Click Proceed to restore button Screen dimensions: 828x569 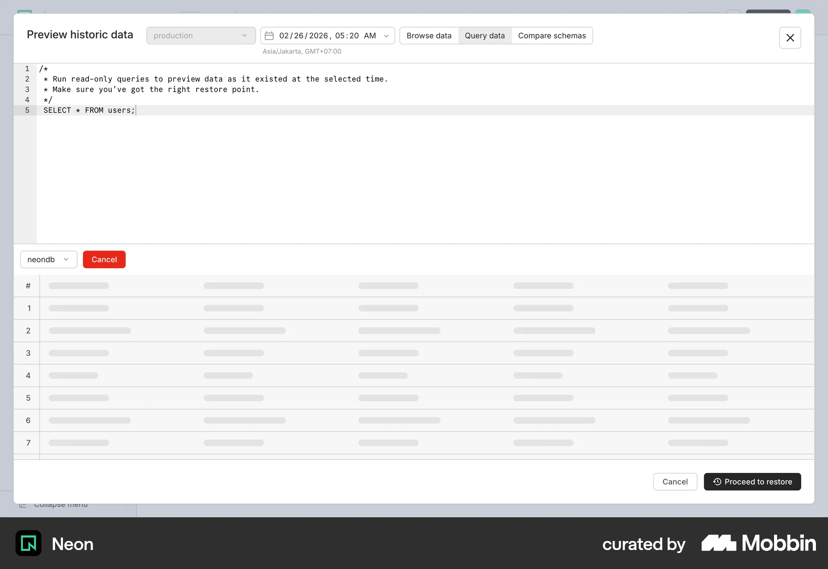pyautogui.click(x=752, y=482)
